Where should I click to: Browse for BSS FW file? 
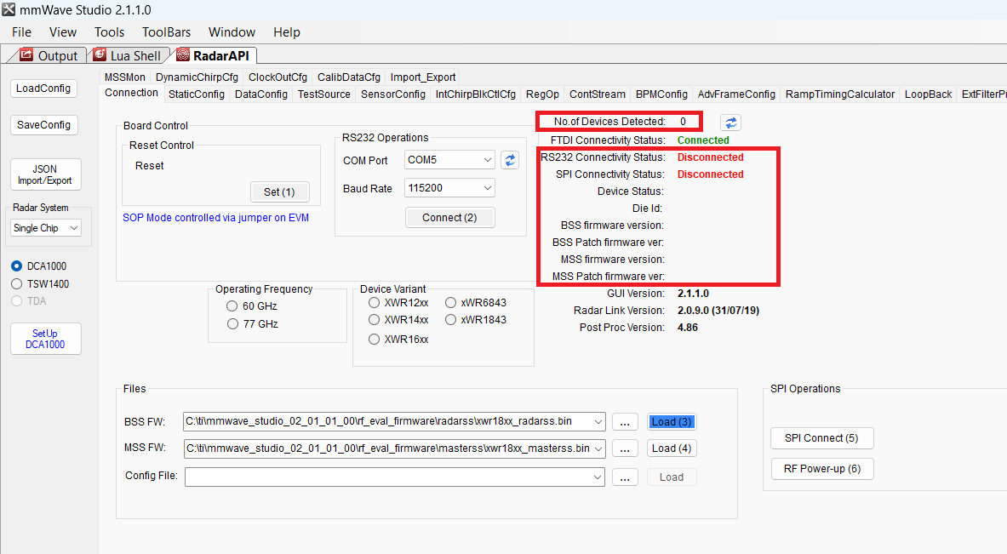(x=625, y=422)
